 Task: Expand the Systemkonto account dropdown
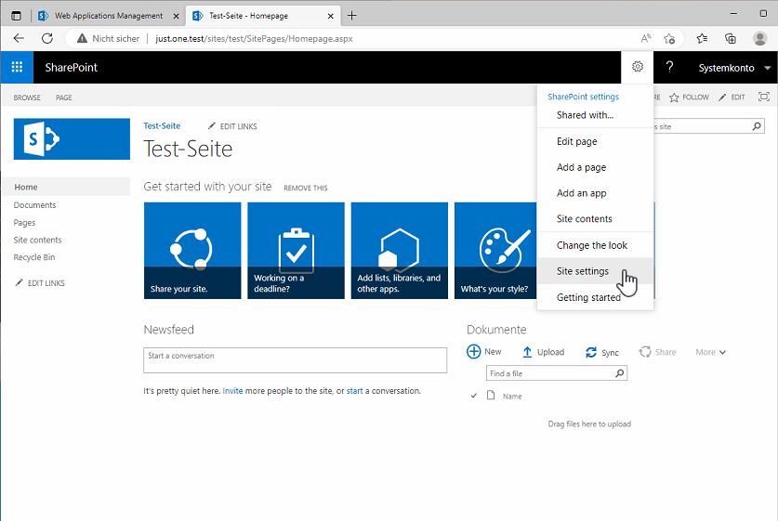tap(767, 68)
